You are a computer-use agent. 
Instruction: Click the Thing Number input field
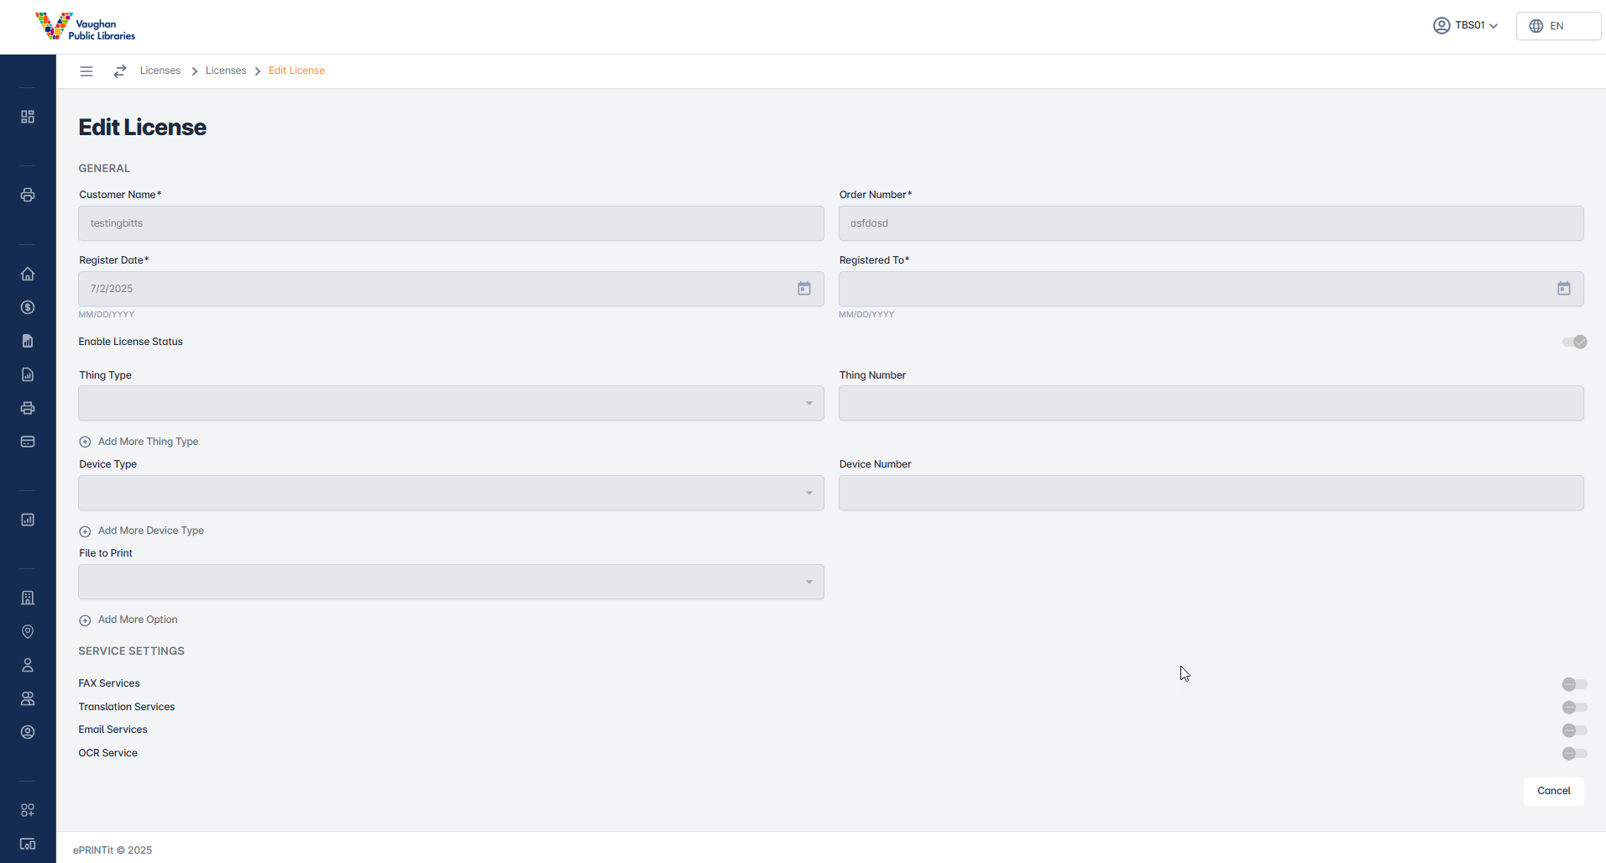(x=1211, y=404)
